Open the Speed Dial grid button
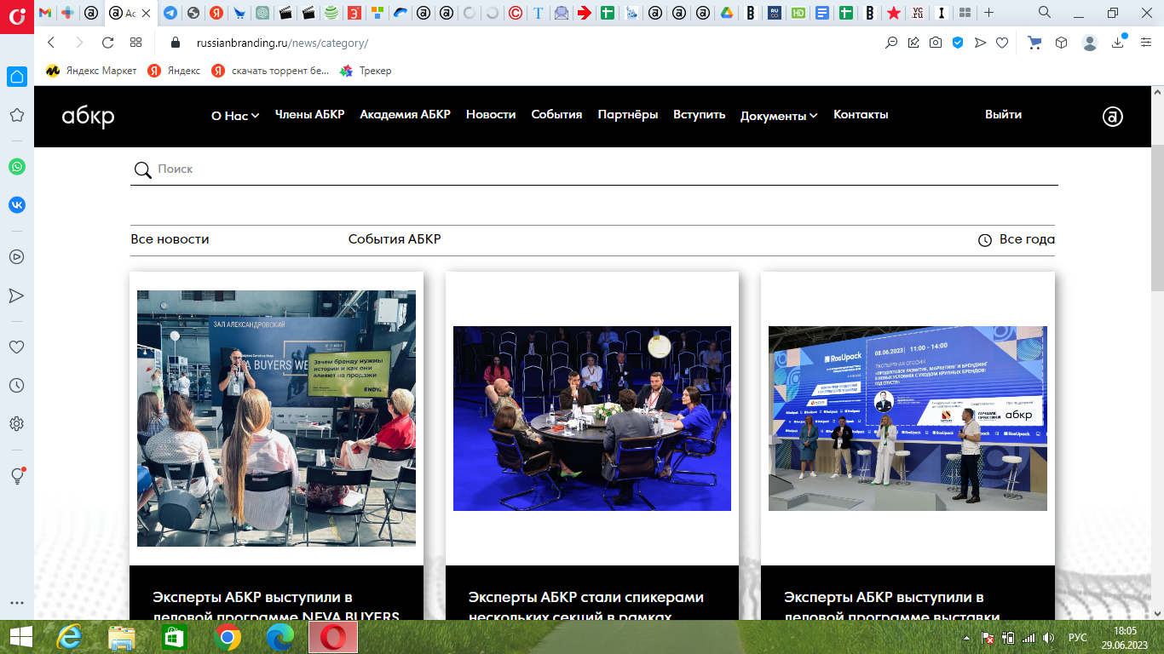The height and width of the screenshot is (654, 1164). (x=135, y=43)
